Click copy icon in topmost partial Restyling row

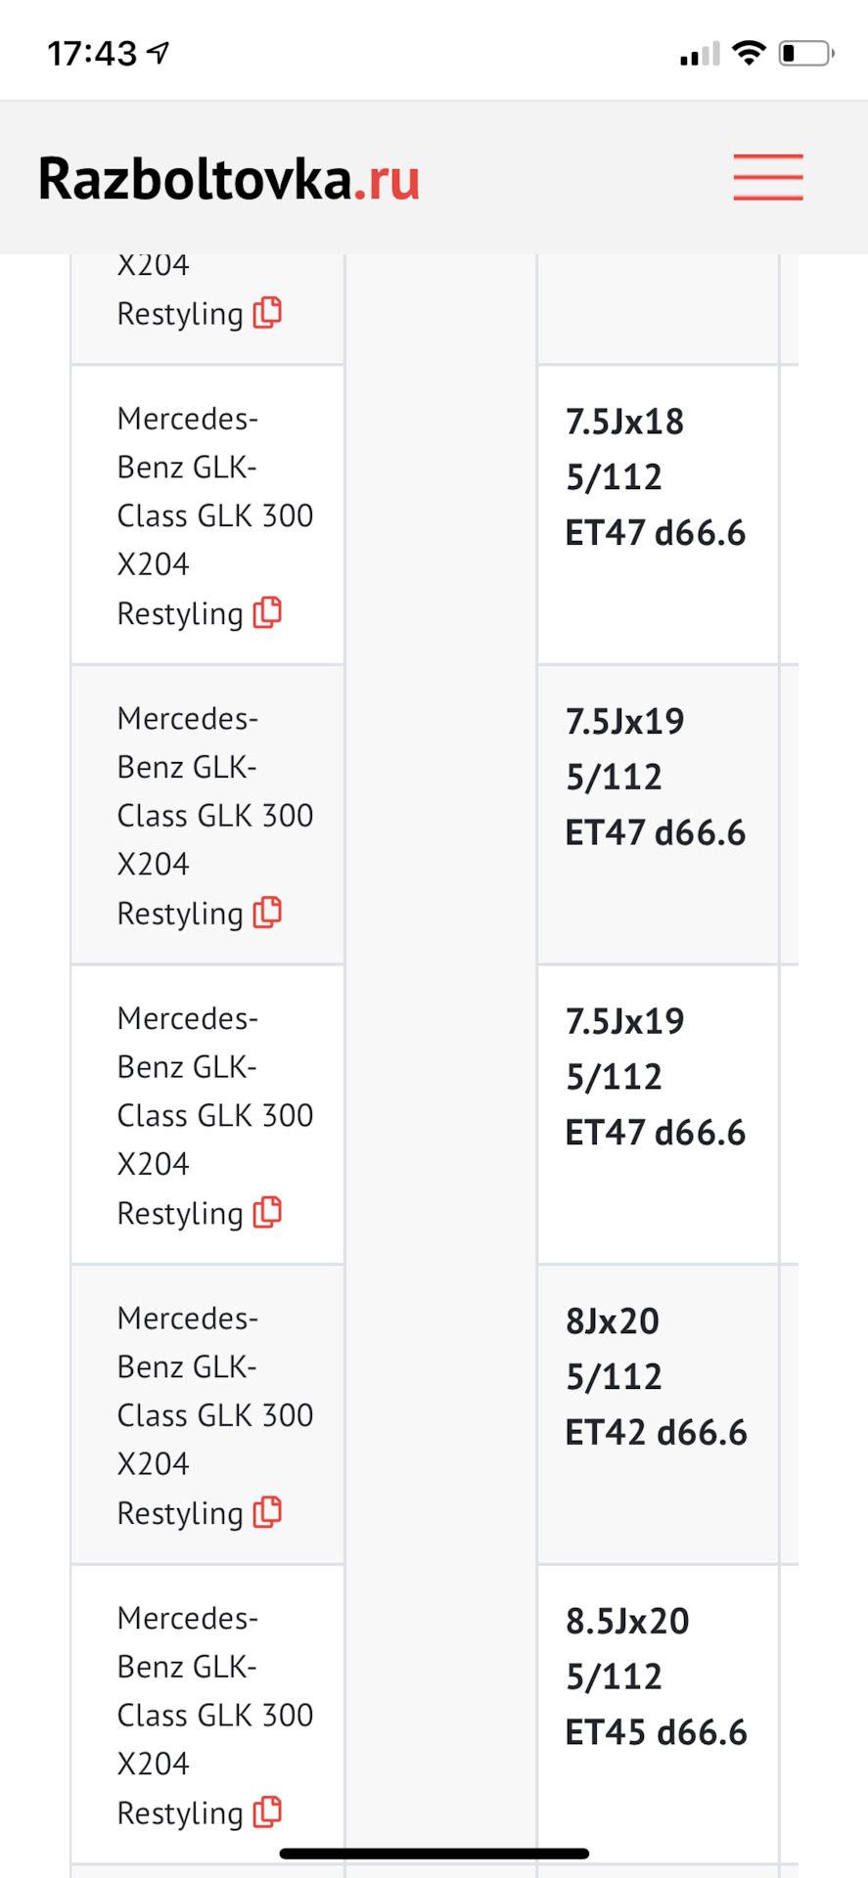coord(268,313)
